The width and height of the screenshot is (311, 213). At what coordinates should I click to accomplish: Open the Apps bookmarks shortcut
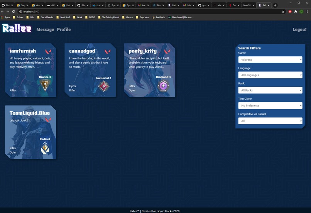(x=5, y=17)
